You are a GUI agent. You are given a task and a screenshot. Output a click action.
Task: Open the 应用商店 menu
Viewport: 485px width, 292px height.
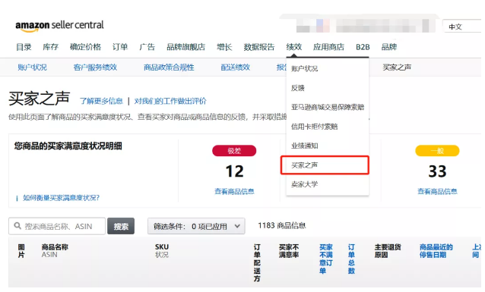click(328, 47)
